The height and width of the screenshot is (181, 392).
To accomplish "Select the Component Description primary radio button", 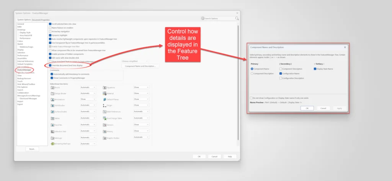I will (x=252, y=74).
